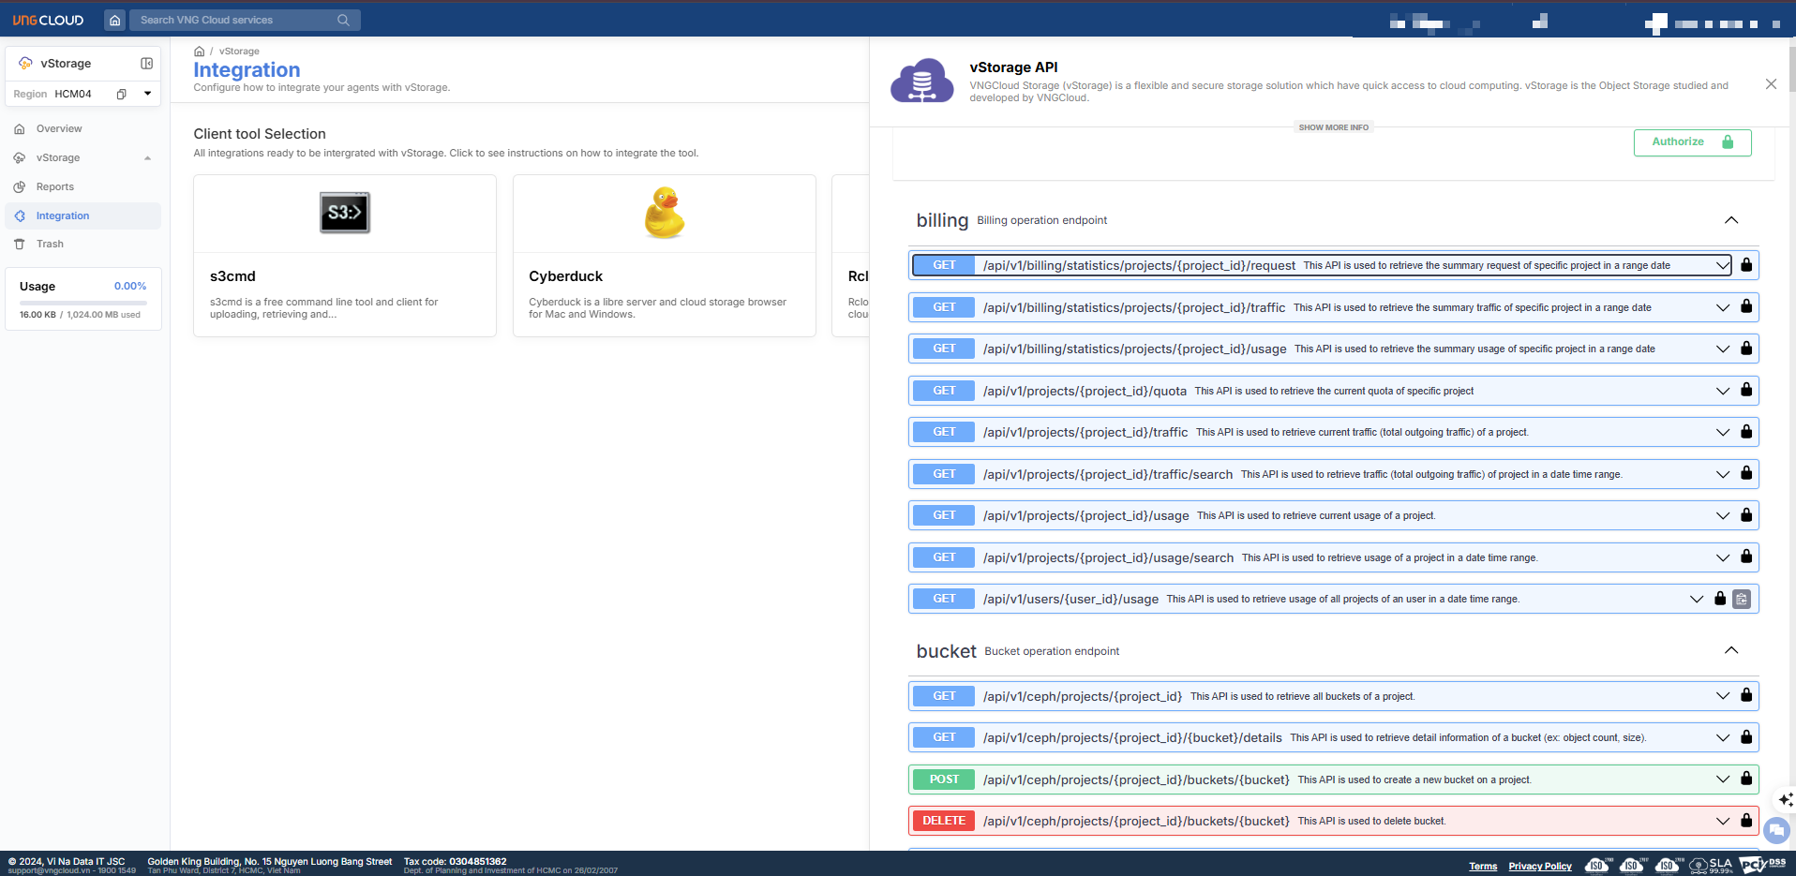Click the Authorize button
The height and width of the screenshot is (876, 1796).
tap(1692, 142)
